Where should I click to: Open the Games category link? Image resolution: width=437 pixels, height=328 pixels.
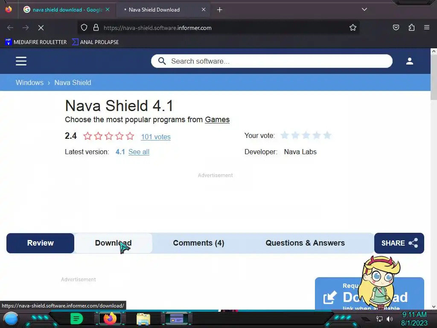pyautogui.click(x=217, y=120)
